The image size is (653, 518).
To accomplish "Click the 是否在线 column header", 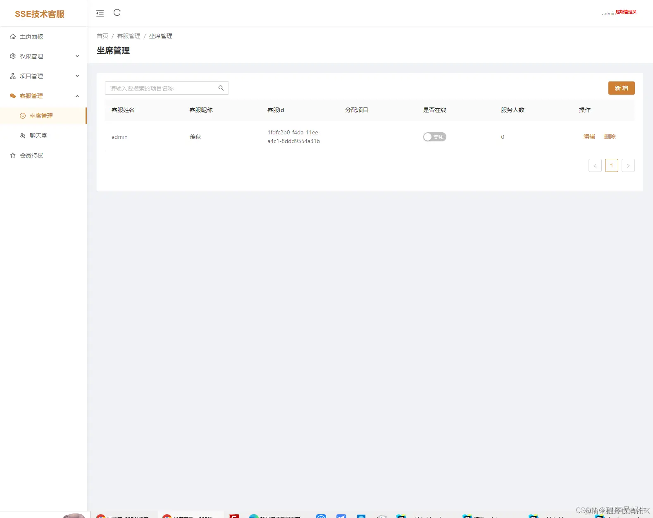I will pyautogui.click(x=435, y=110).
